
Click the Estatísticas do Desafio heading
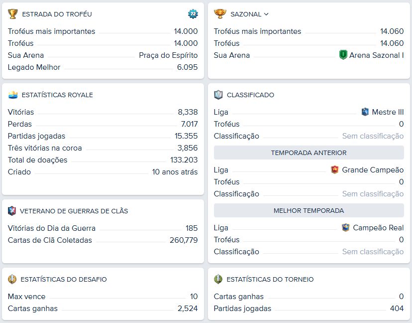coord(64,279)
